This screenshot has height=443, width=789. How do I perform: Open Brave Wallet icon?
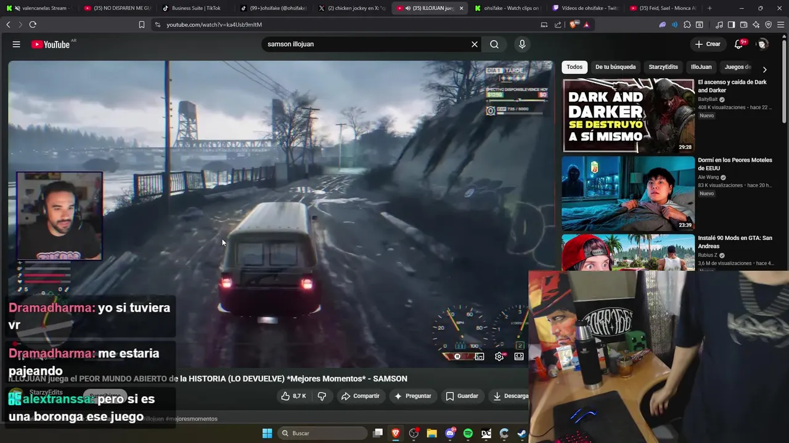pos(744,25)
